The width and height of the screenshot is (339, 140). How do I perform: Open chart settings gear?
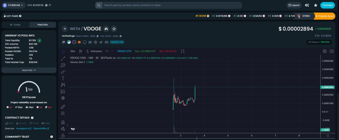click(x=325, y=51)
